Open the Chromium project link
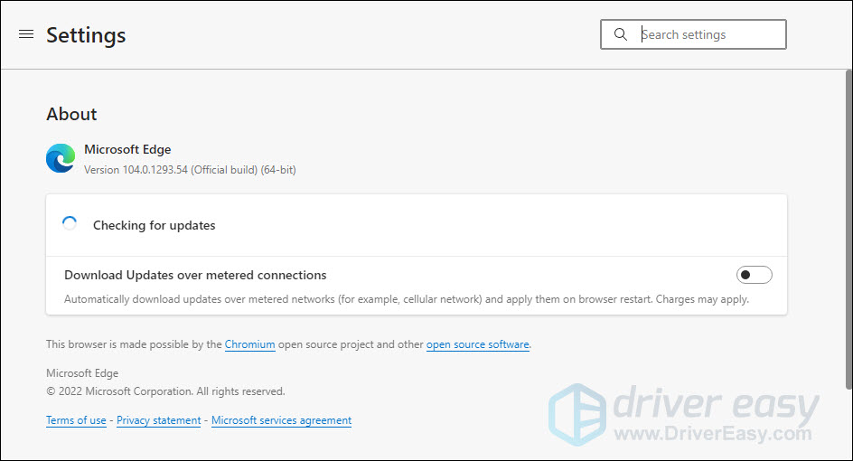Screen dimensions: 853x461 pos(249,344)
